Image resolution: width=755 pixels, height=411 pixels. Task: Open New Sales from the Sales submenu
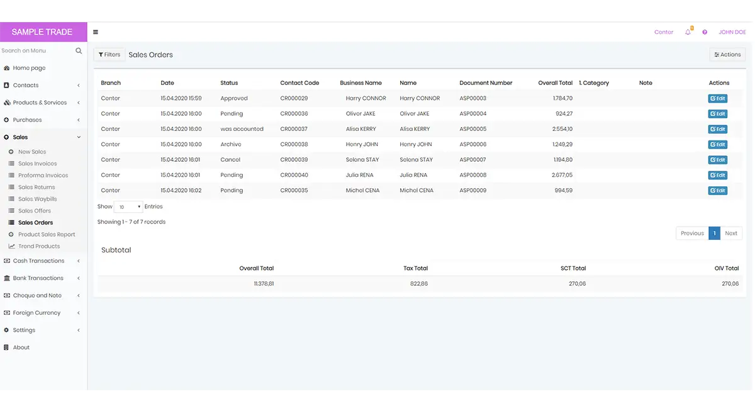coord(32,152)
